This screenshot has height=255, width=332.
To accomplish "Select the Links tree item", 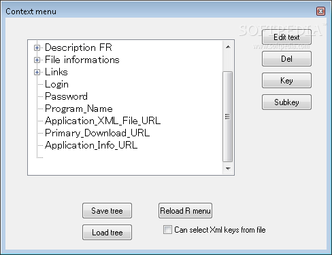I will (56, 72).
